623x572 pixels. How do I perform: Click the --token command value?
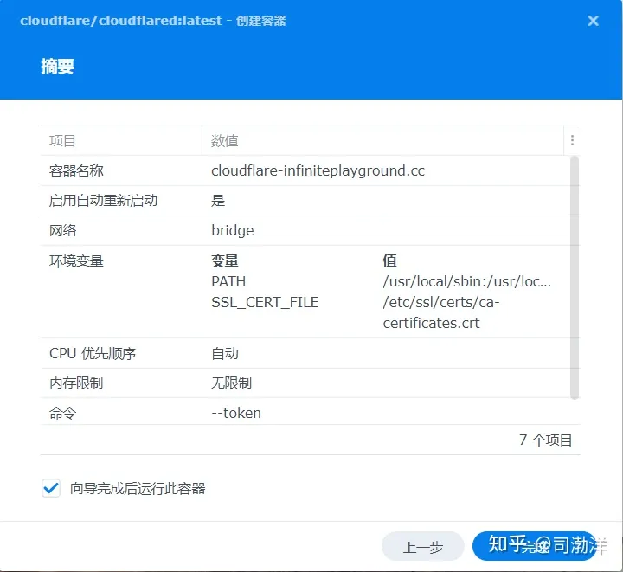tap(236, 413)
